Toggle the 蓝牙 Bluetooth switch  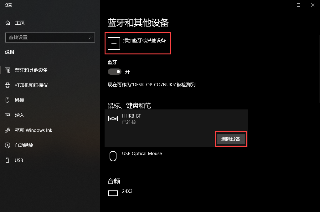tap(115, 72)
